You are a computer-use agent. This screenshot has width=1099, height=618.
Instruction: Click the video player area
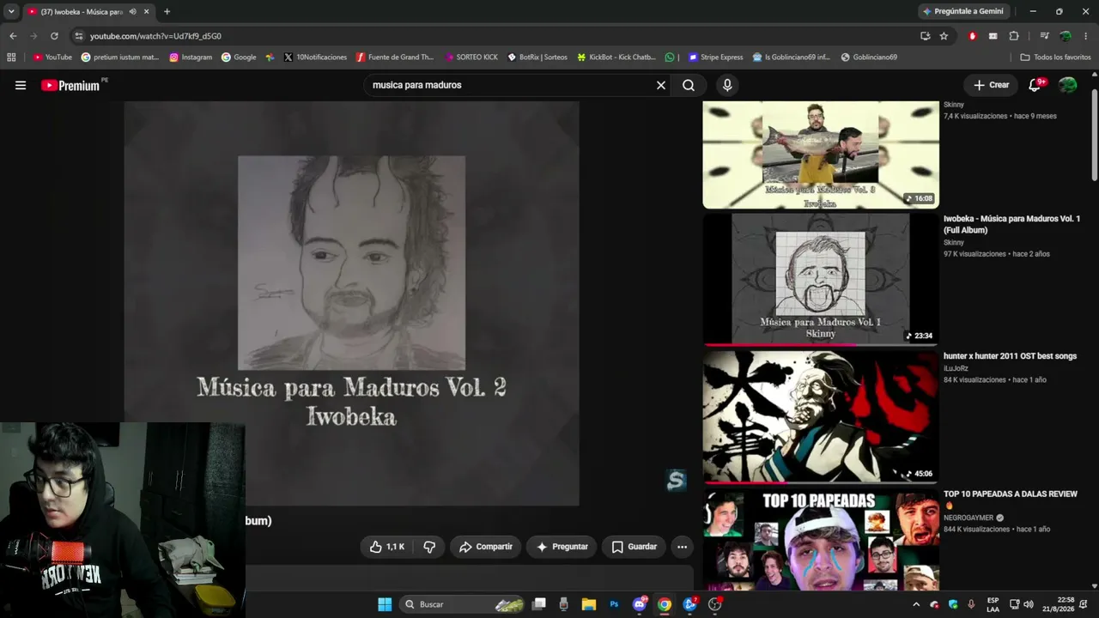[x=352, y=304]
